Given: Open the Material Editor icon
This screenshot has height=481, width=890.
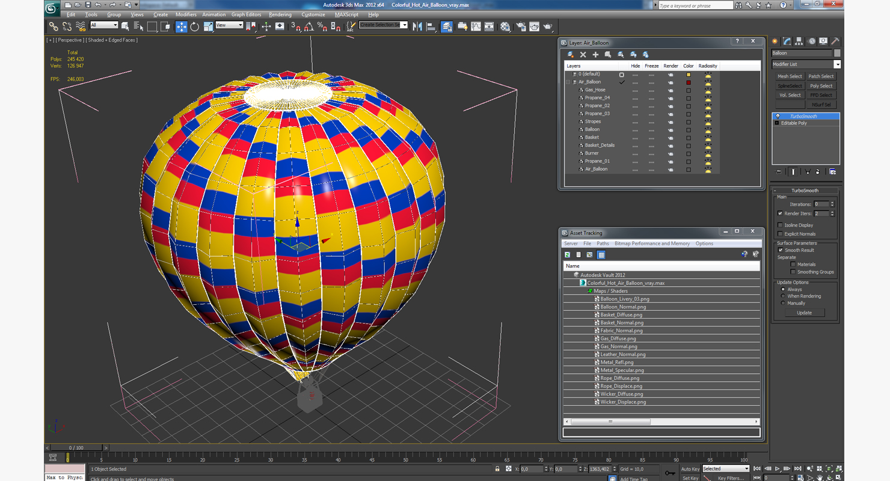Looking at the screenshot, I should coord(505,26).
